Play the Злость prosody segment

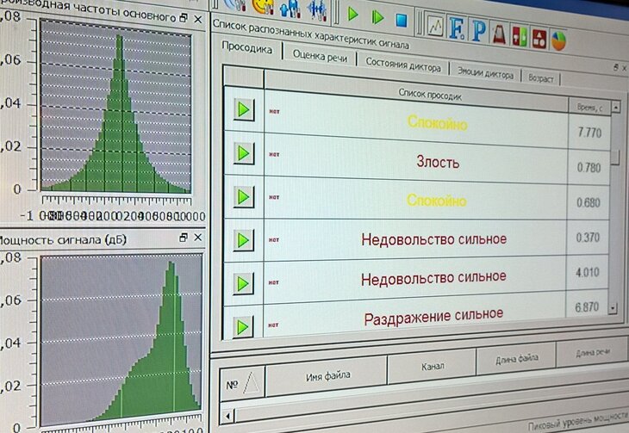point(244,153)
